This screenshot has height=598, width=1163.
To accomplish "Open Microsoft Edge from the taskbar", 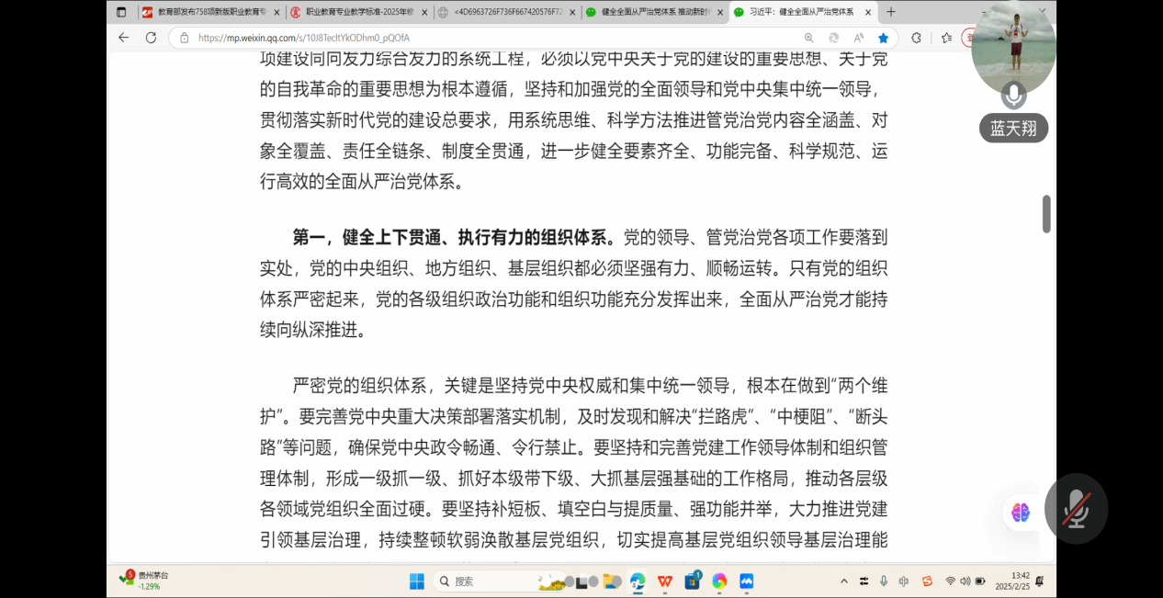I will point(637,581).
